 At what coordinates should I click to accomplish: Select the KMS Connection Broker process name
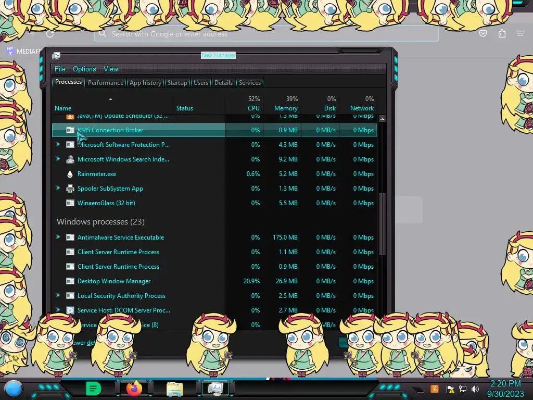click(x=110, y=130)
